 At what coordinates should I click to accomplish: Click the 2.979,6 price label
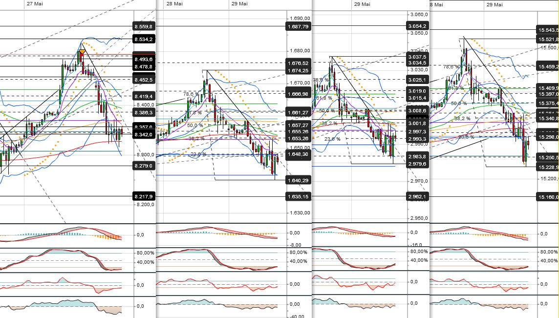[x=417, y=164]
